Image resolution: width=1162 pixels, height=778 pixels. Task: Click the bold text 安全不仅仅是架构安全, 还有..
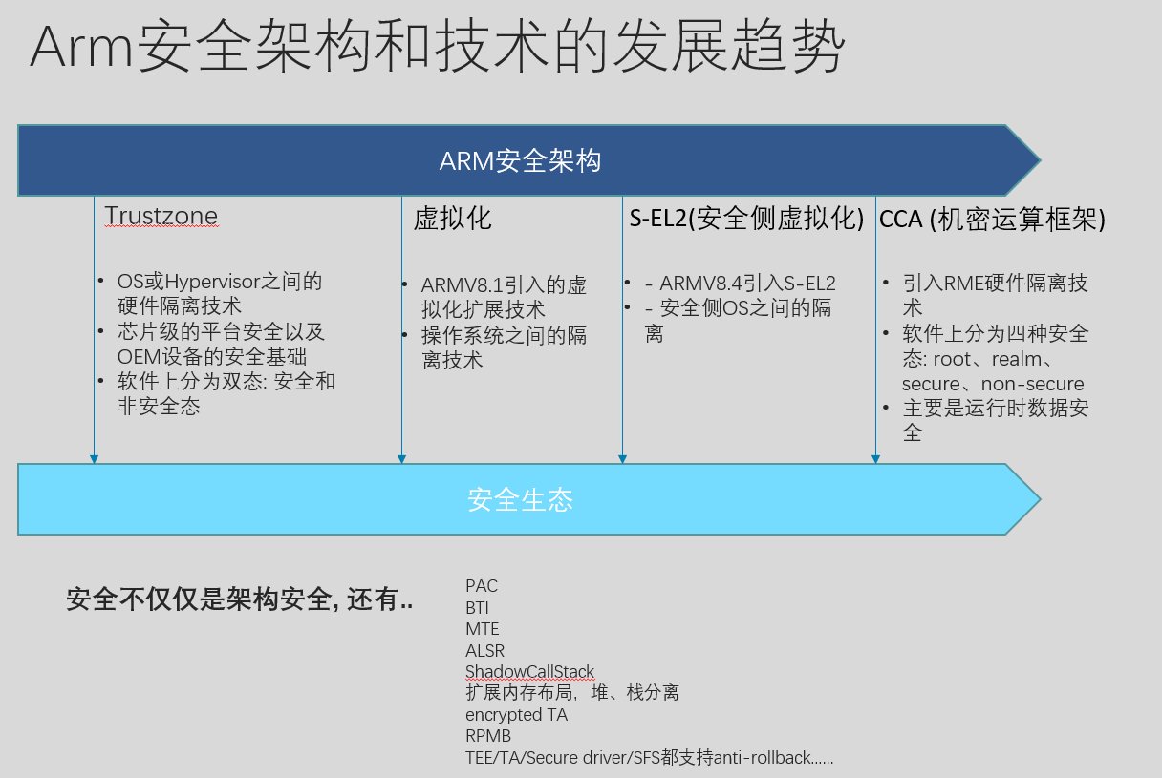click(x=240, y=599)
